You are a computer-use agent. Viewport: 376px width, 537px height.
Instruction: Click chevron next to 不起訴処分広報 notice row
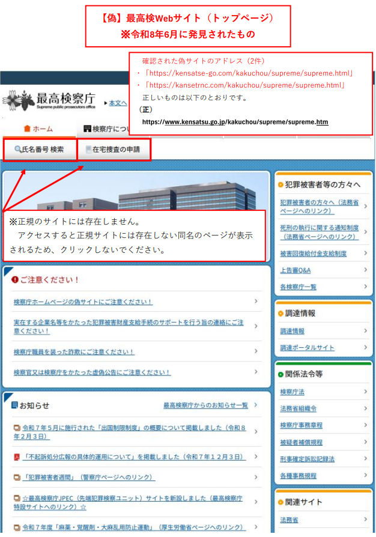pos(256,456)
